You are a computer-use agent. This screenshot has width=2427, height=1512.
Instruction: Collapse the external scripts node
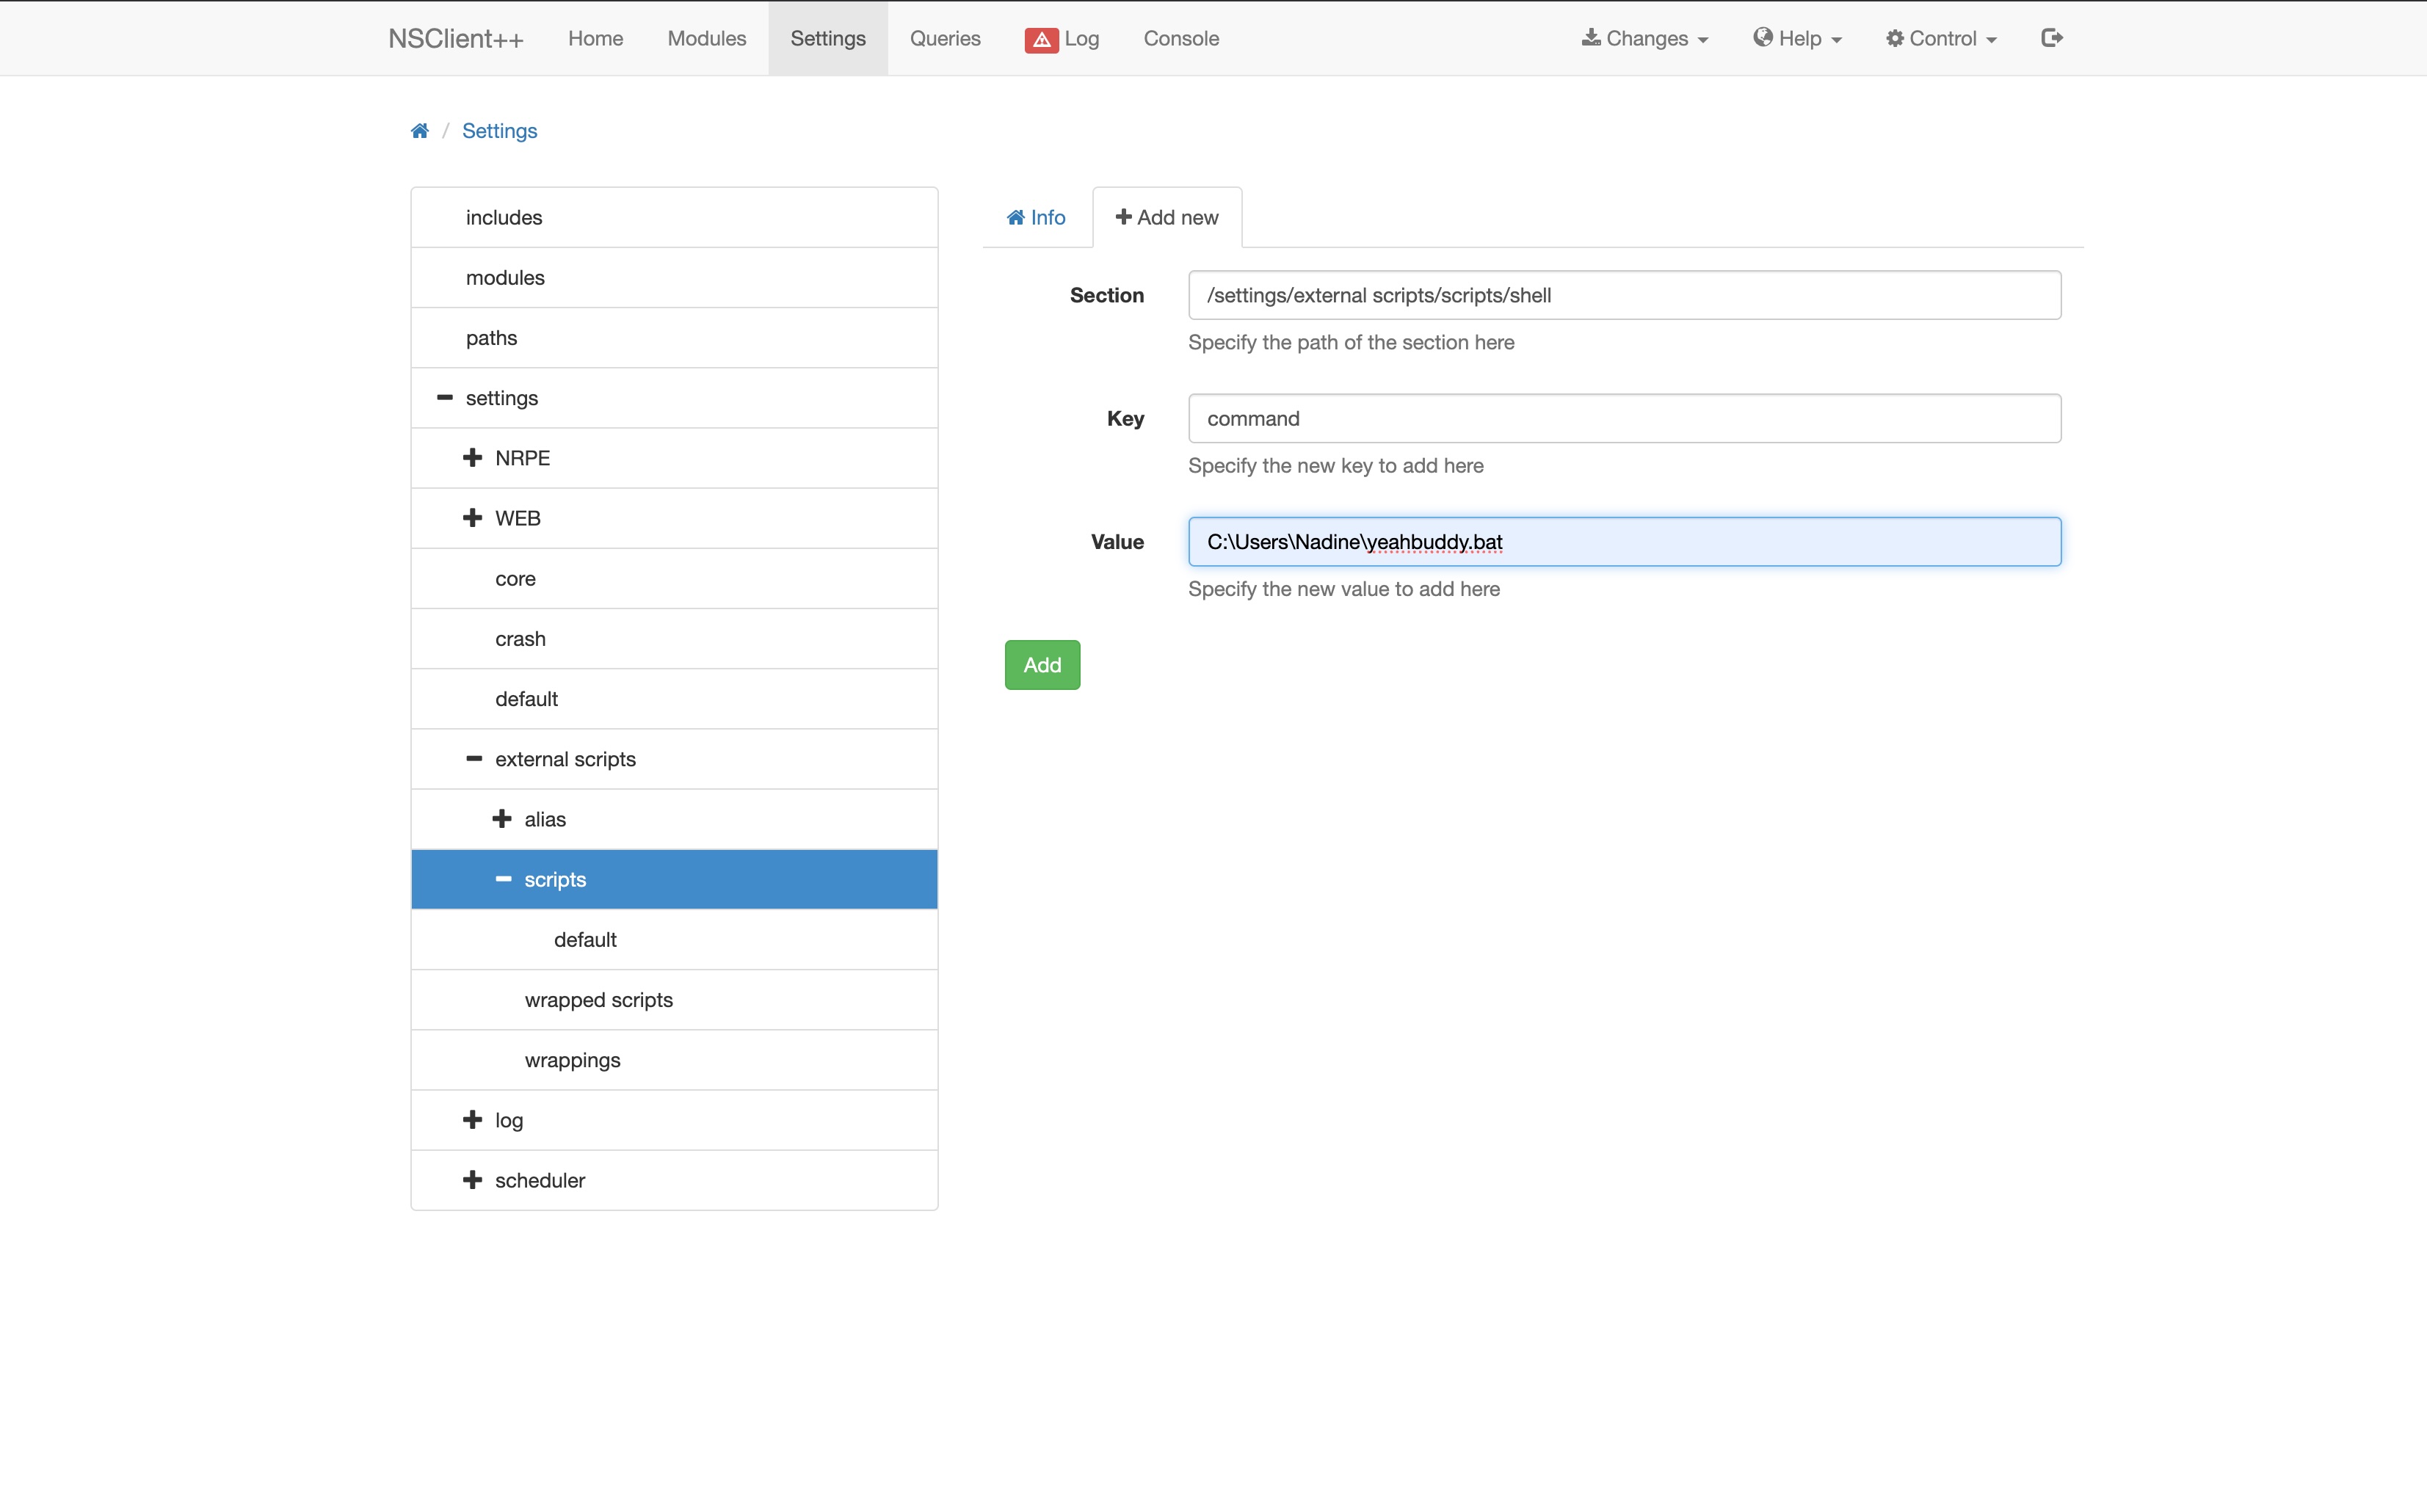coord(474,759)
